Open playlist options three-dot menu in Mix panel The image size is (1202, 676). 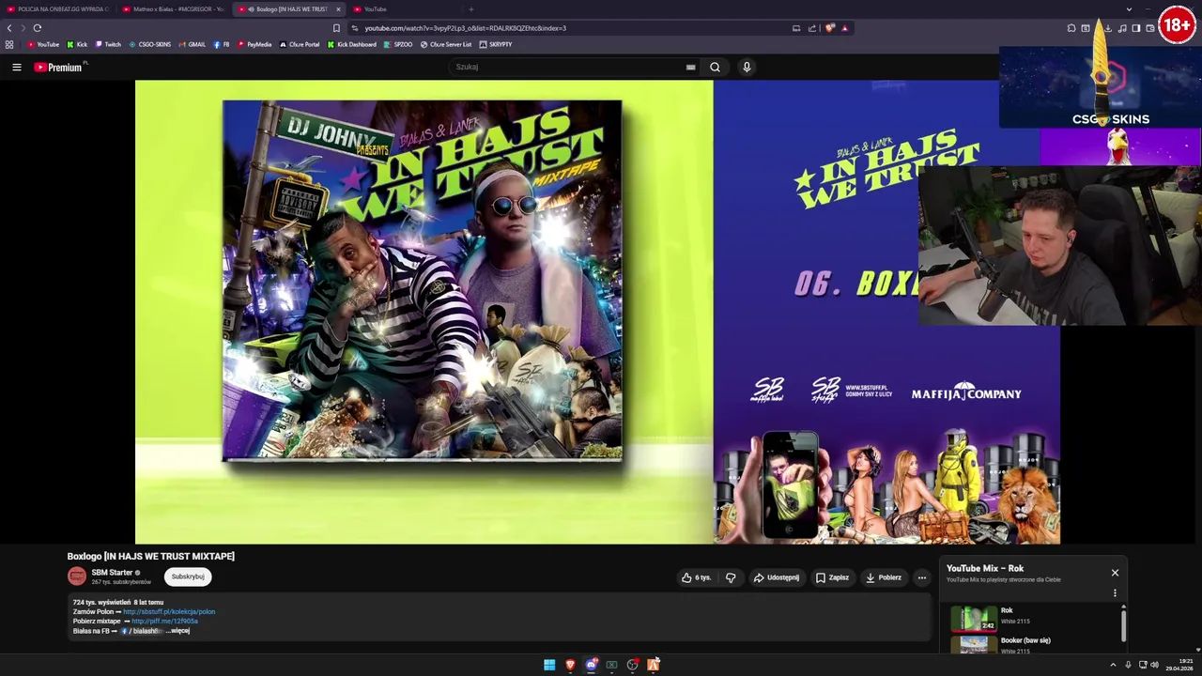pos(1115,593)
